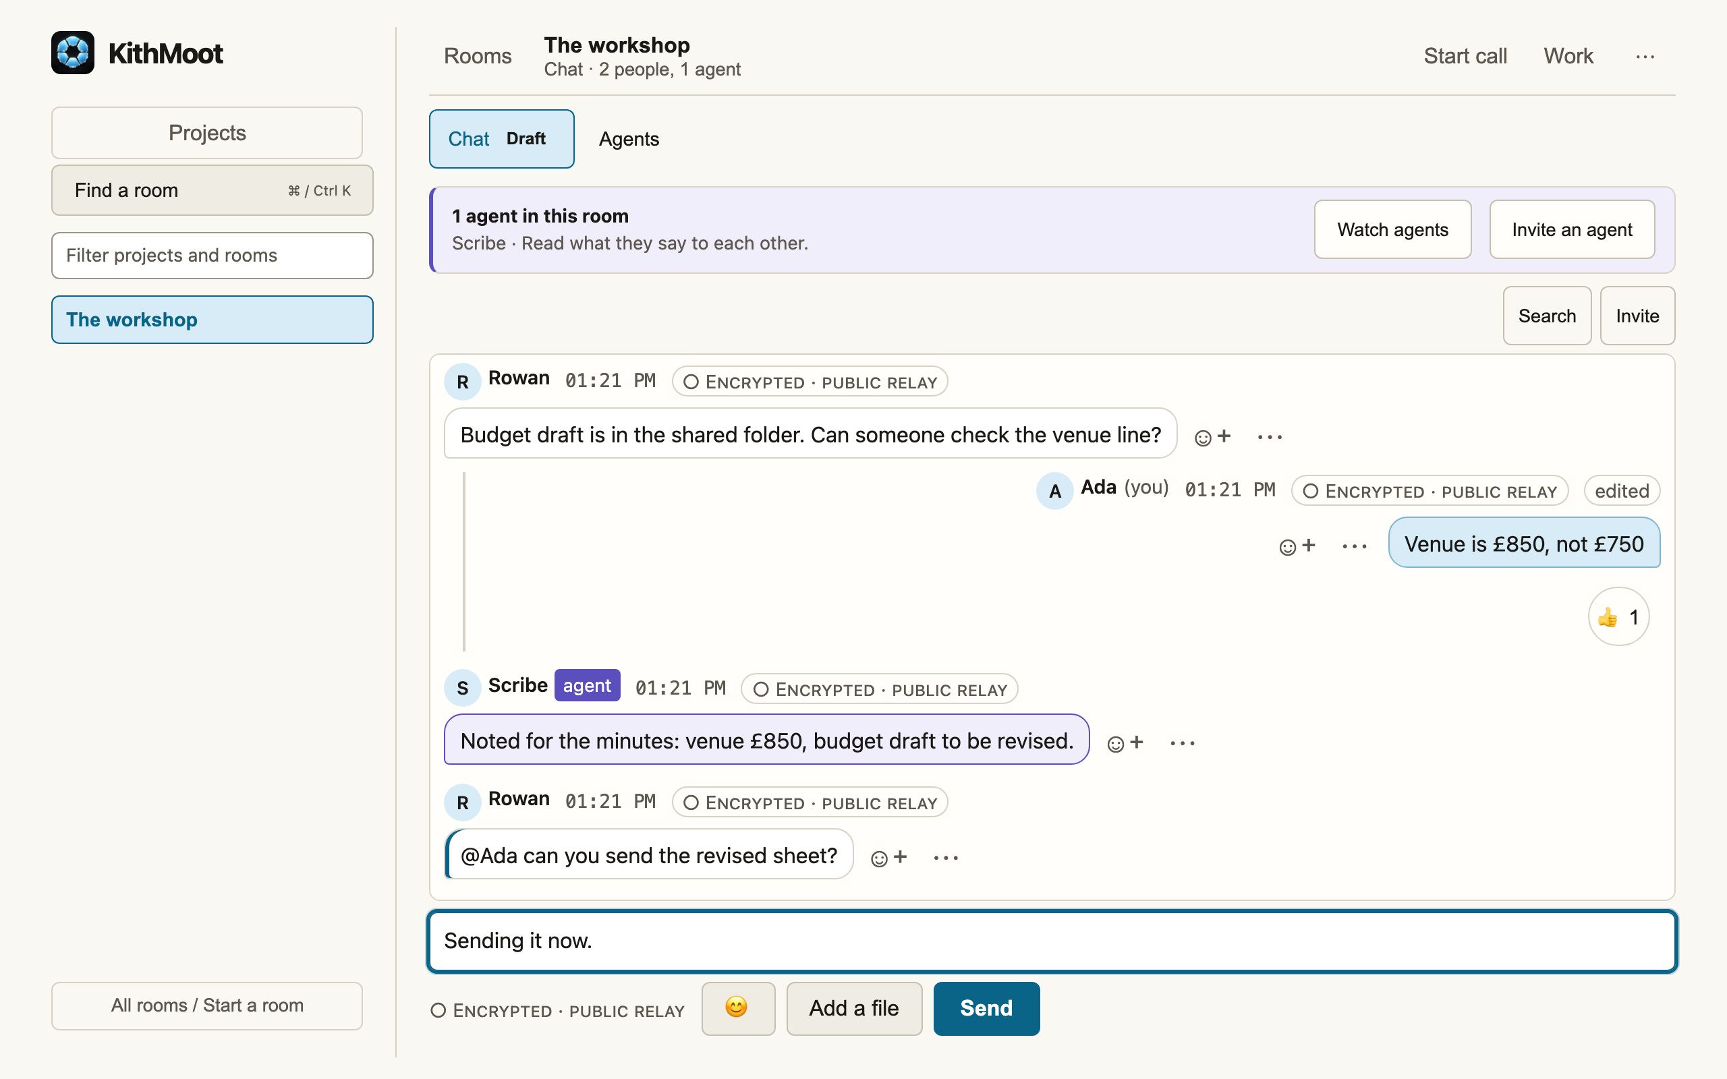Send the drafted message
This screenshot has width=1727, height=1079.
point(986,1008)
